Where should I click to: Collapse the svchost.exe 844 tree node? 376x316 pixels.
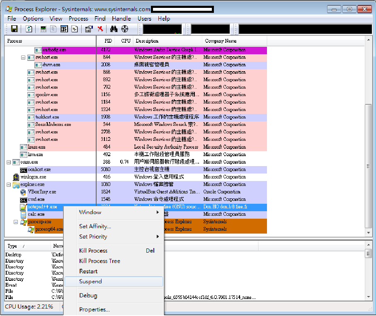(x=23, y=58)
